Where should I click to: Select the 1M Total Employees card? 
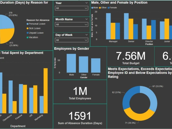point(80,93)
